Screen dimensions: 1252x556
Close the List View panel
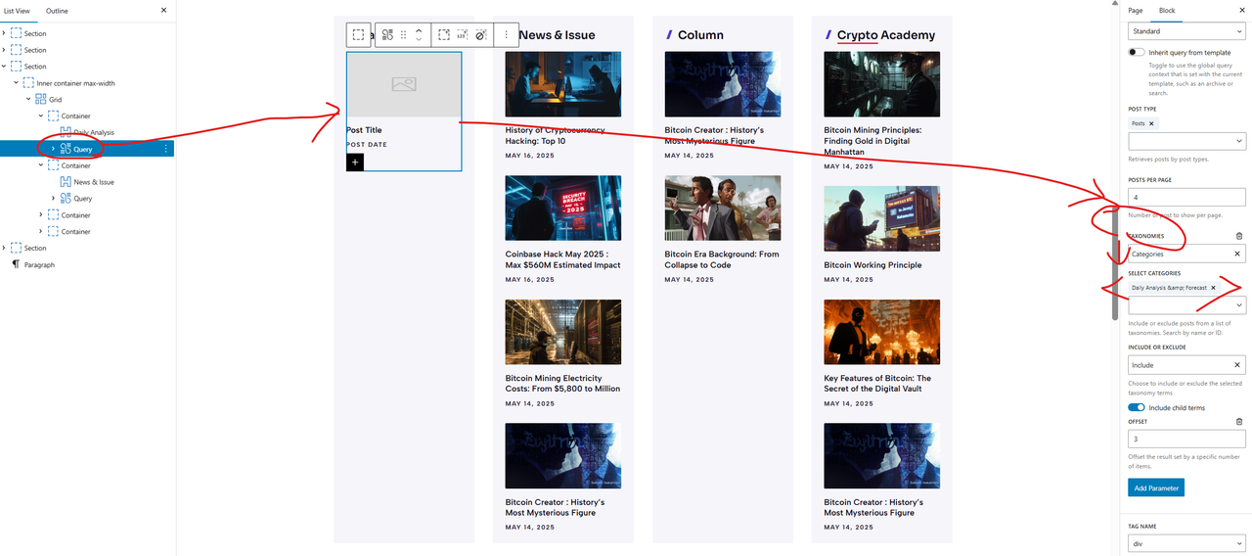(x=163, y=11)
